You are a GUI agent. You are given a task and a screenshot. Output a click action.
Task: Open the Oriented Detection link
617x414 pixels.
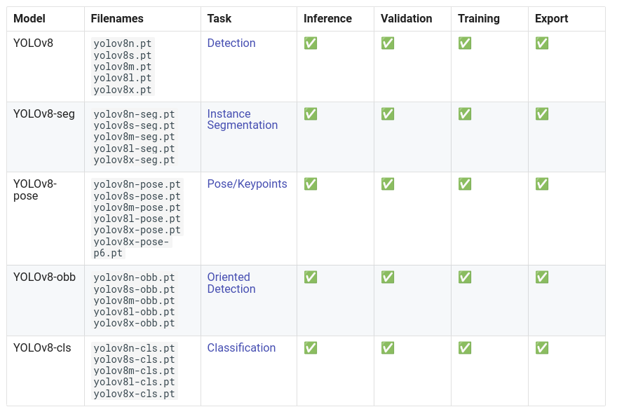point(231,283)
